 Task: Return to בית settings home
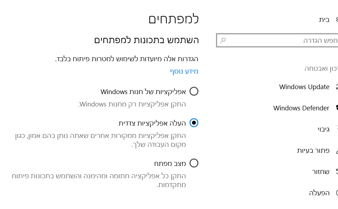pyautogui.click(x=324, y=19)
